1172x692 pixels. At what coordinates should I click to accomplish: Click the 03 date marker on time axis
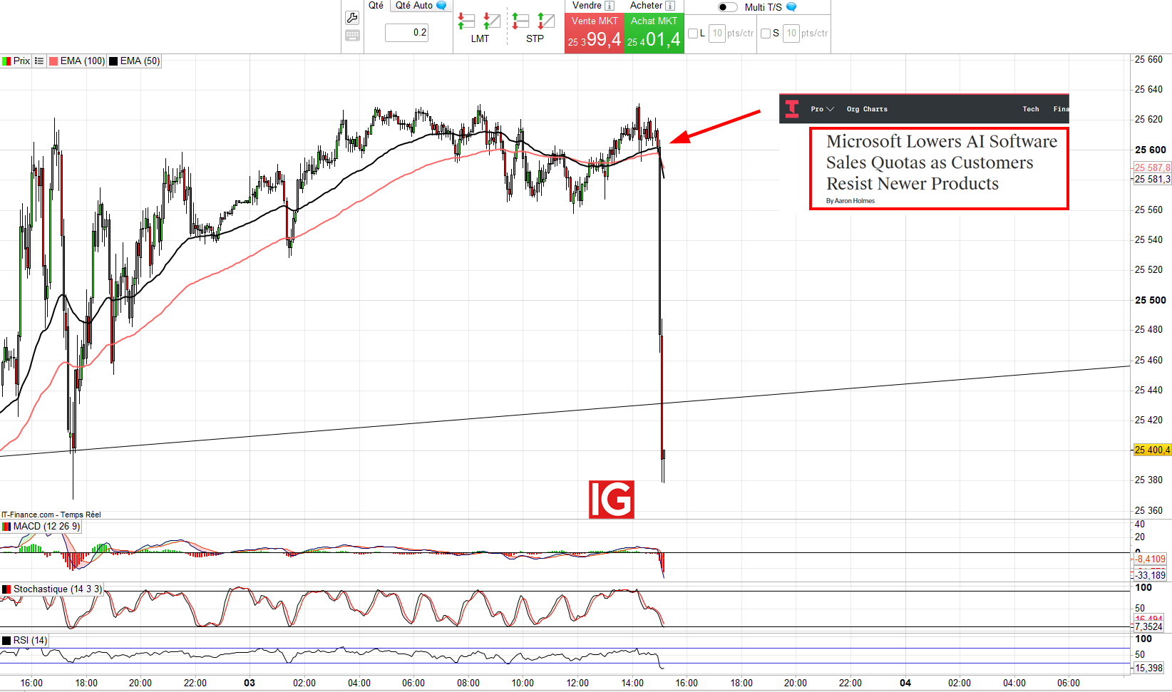point(250,683)
